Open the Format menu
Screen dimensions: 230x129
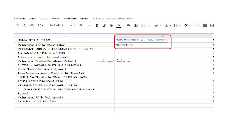click(20, 19)
